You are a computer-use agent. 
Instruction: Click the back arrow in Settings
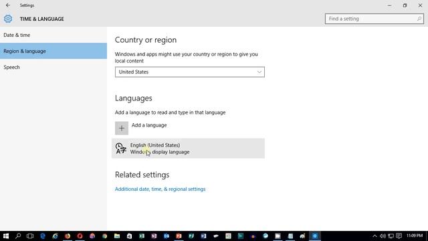8,5
